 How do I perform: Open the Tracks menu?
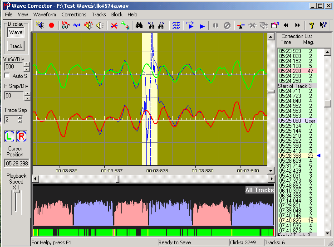99,15
